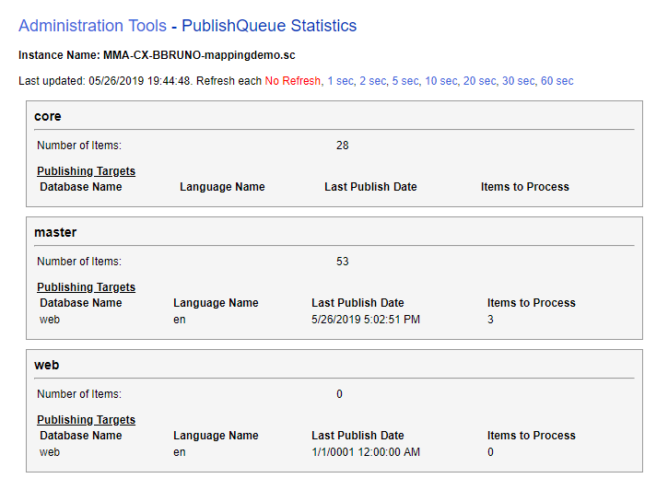This screenshot has height=490, width=668.
Task: Set refresh interval to 1 sec
Action: click(341, 81)
